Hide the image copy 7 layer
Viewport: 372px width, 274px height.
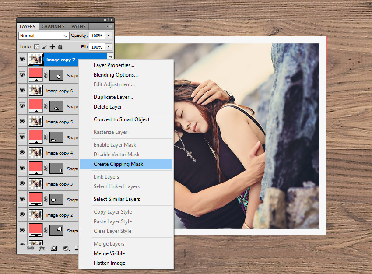point(22,60)
